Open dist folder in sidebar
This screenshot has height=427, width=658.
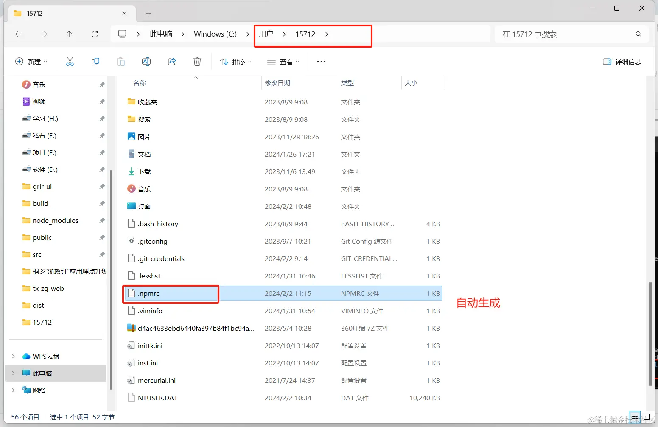38,305
